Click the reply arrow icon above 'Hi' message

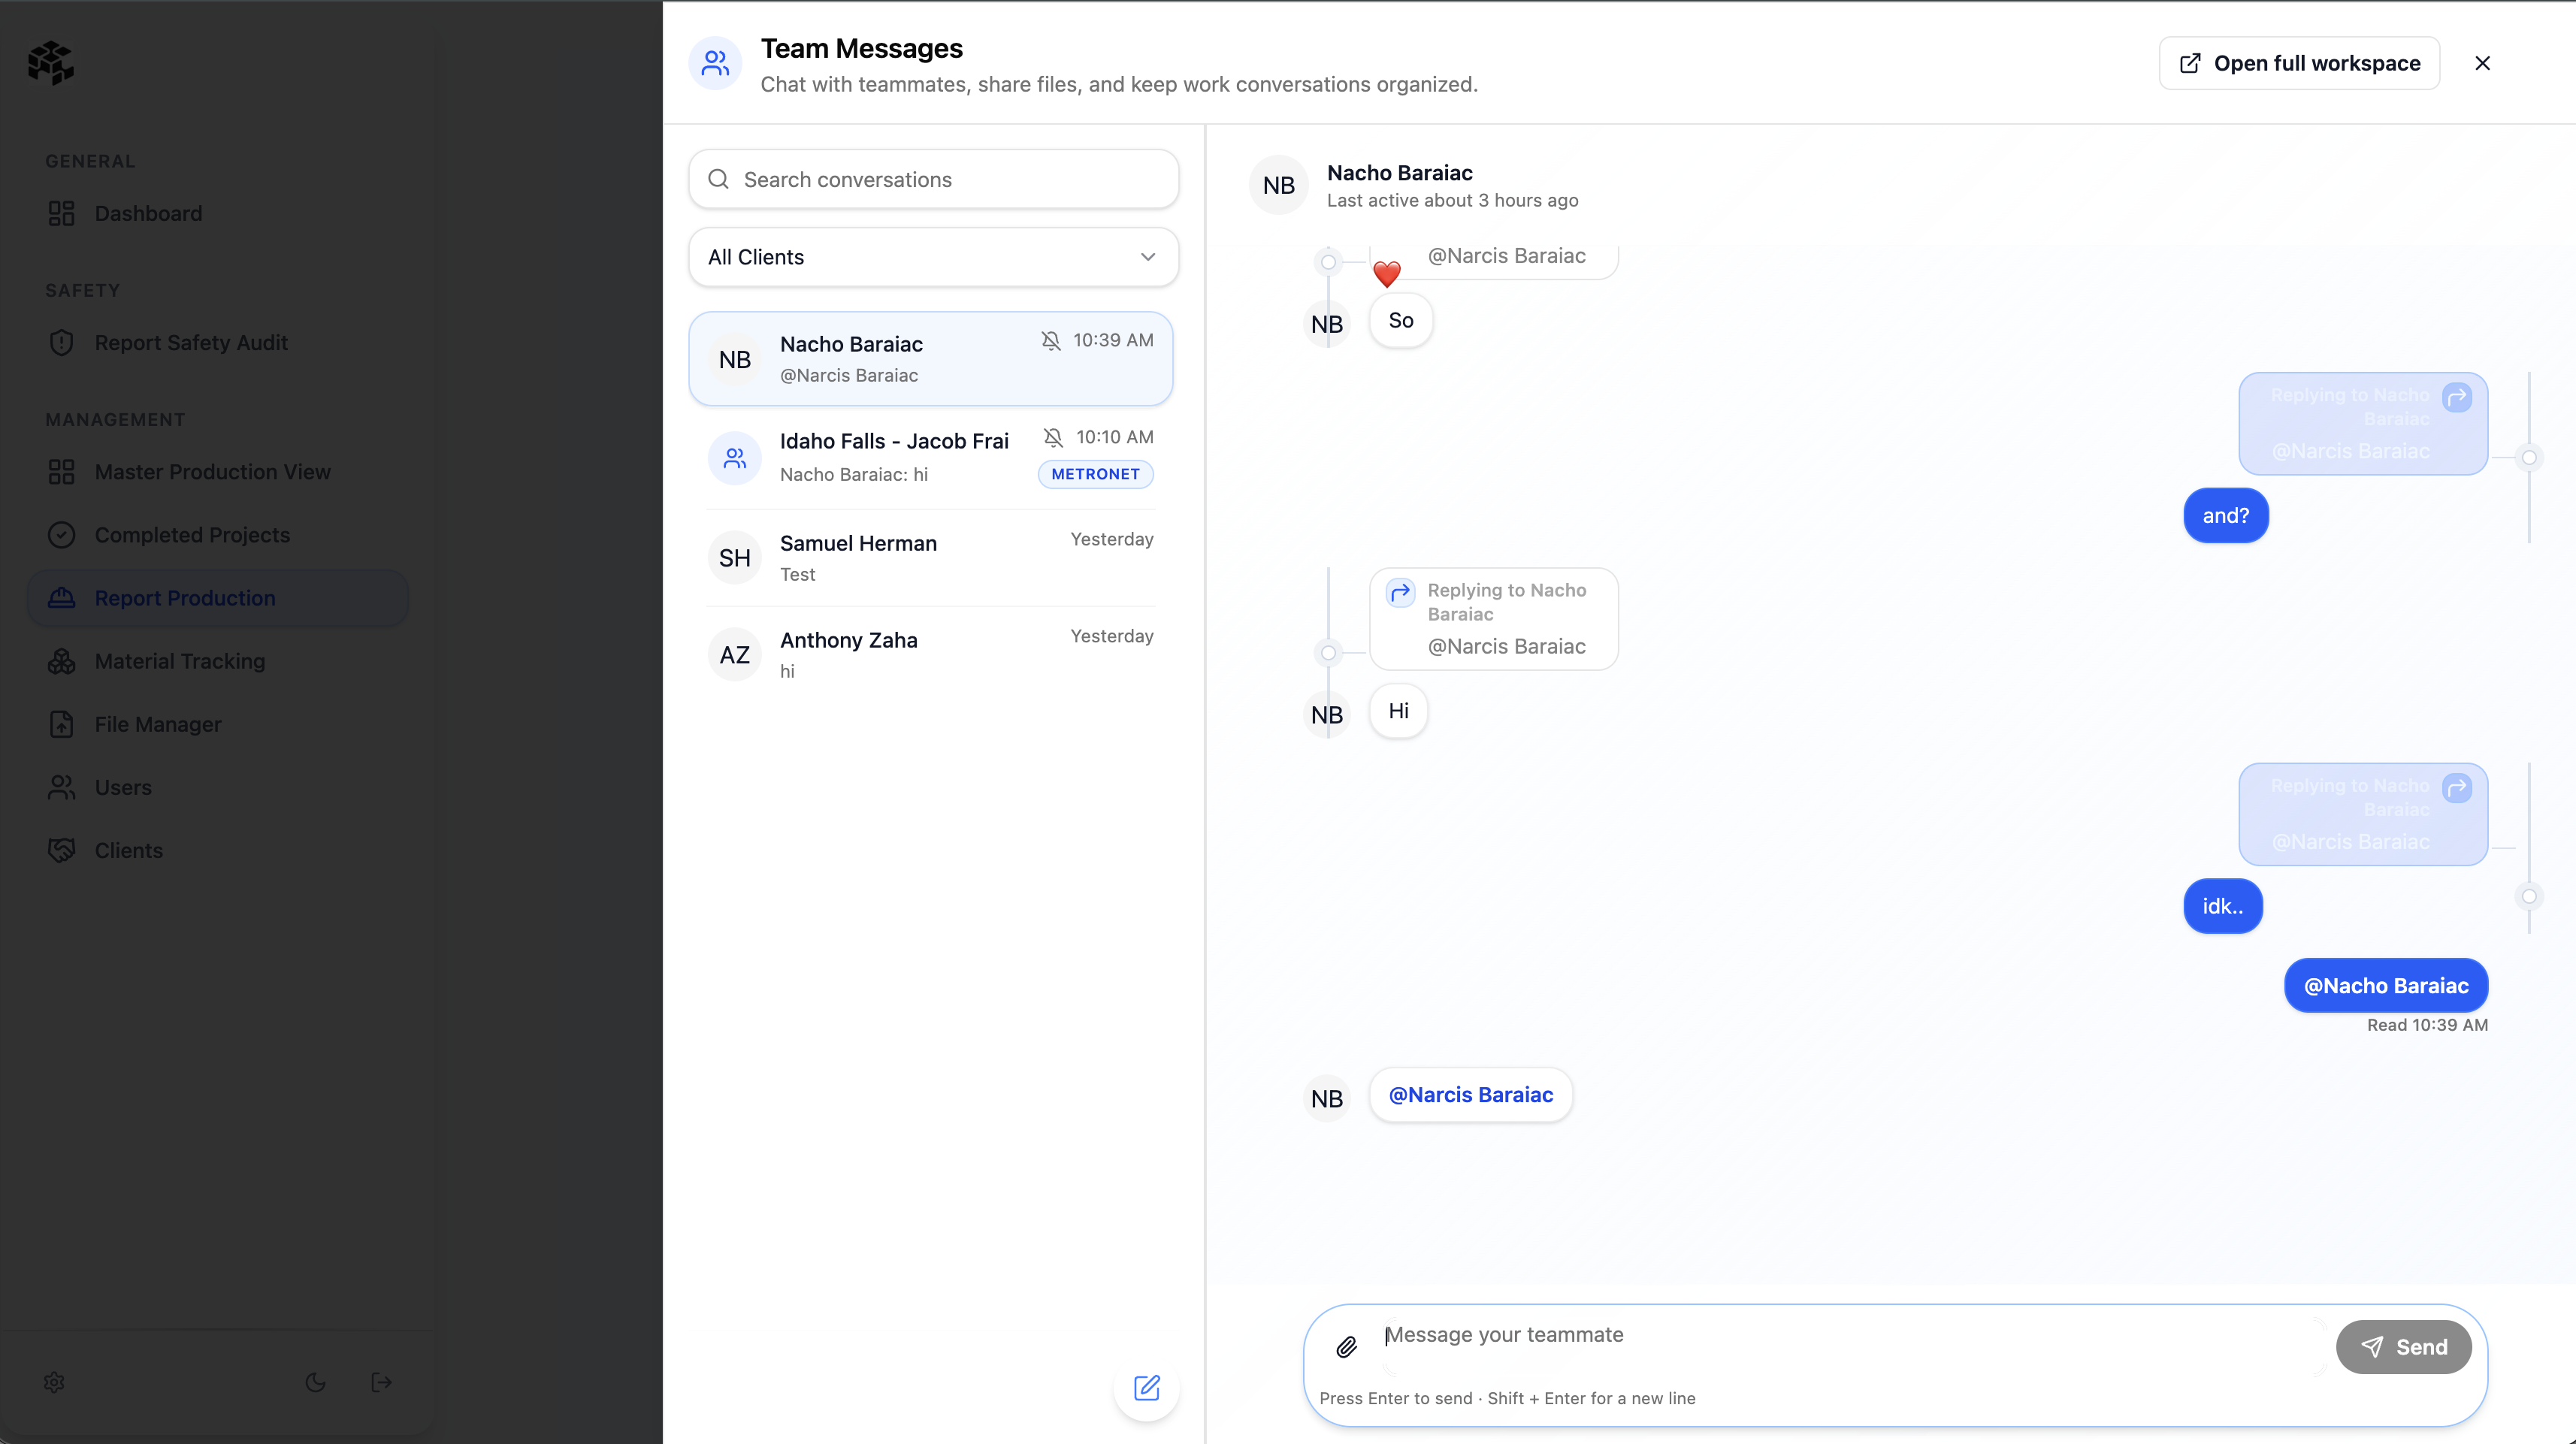click(1400, 592)
